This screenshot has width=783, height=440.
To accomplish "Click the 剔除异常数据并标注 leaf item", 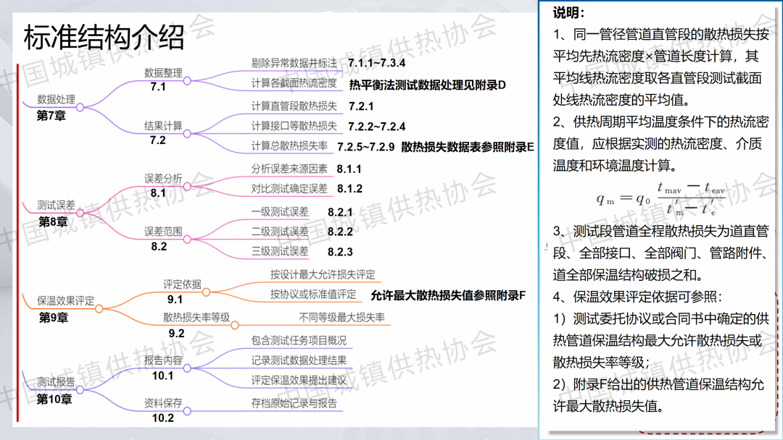I will (x=294, y=64).
